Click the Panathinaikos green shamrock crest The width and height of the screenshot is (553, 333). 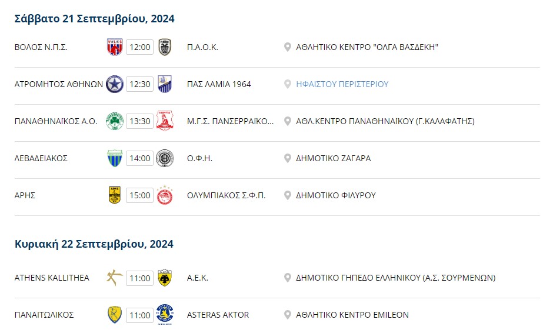(x=115, y=121)
